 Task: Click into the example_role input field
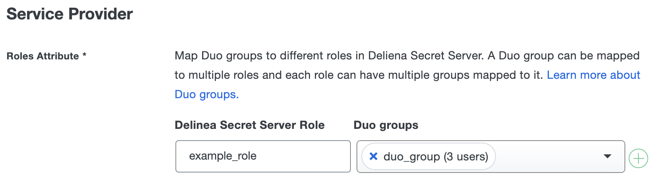(x=263, y=156)
